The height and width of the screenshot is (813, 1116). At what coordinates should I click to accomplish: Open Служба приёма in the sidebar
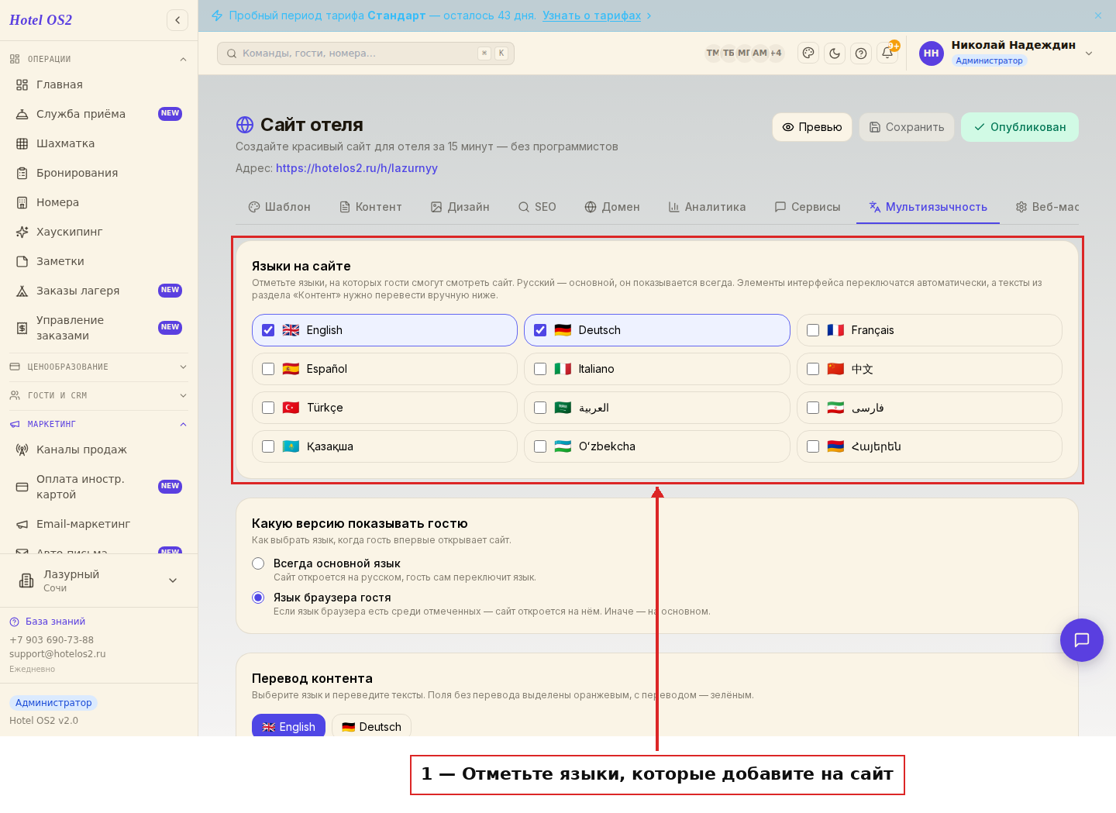click(99, 114)
